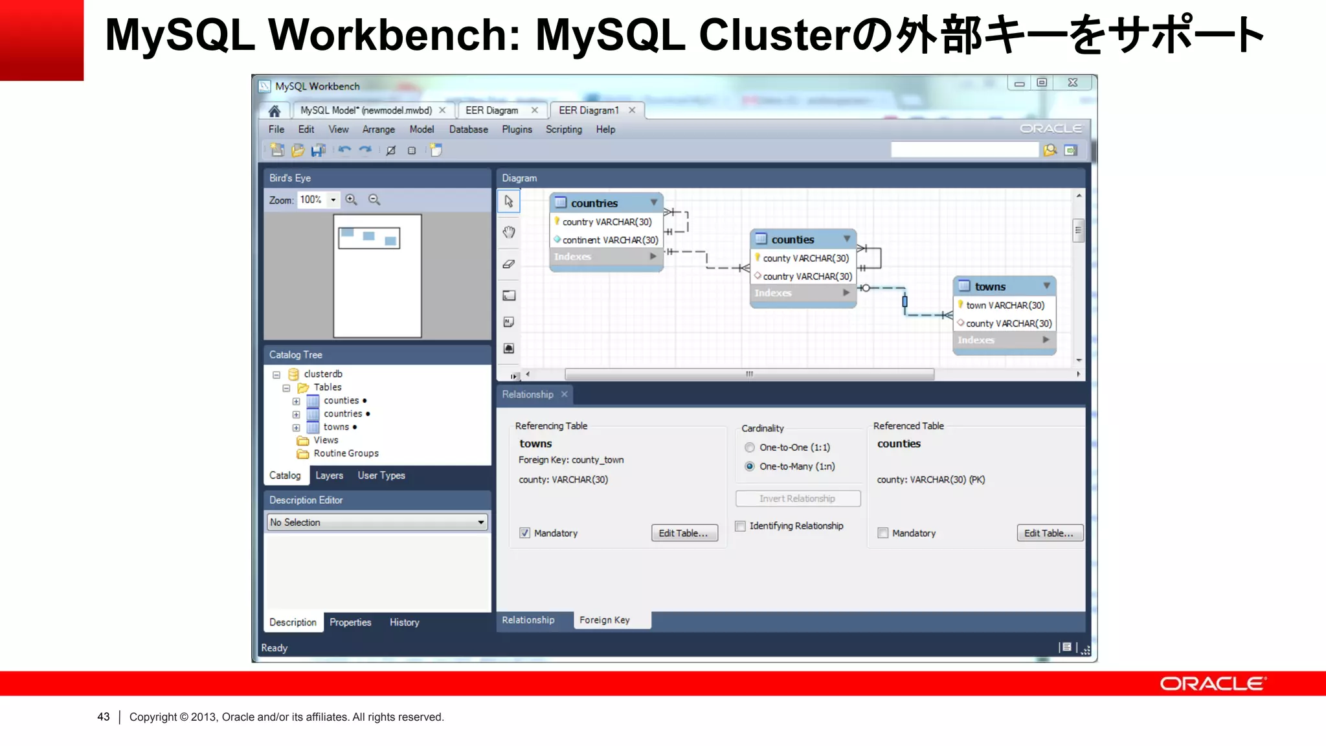Switch to the History tab
This screenshot has width=1326, height=746.
405,622
